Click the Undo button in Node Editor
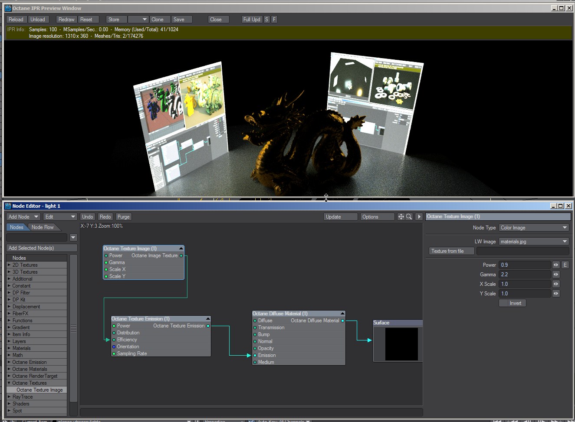Screen dimensions: 575x422 pyautogui.click(x=88, y=217)
